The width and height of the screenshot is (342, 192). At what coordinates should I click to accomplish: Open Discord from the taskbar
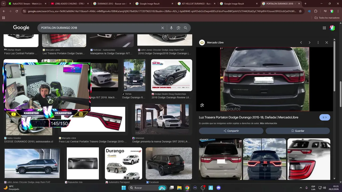click(x=219, y=188)
